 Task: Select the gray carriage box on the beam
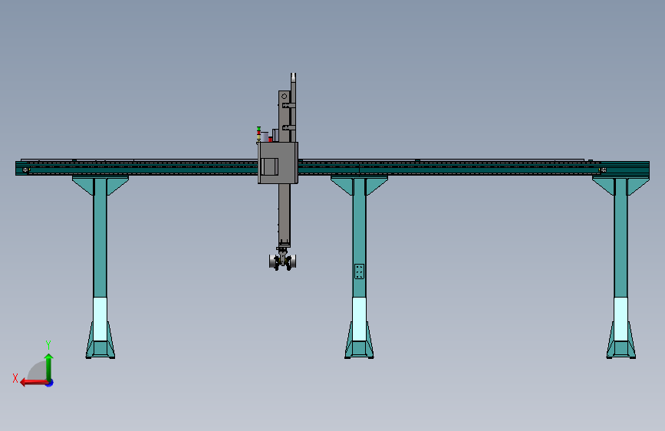coord(278,163)
